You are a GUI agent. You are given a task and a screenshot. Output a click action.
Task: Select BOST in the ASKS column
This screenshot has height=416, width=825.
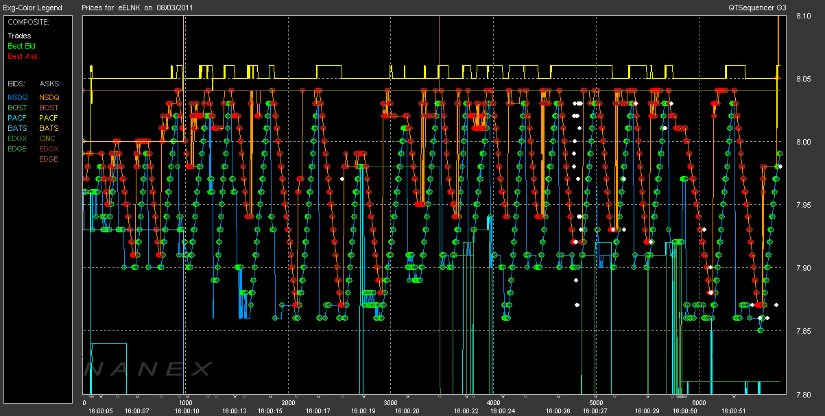coord(49,108)
